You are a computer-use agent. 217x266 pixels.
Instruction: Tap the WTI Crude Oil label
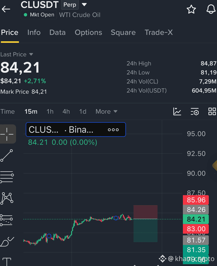coord(80,15)
